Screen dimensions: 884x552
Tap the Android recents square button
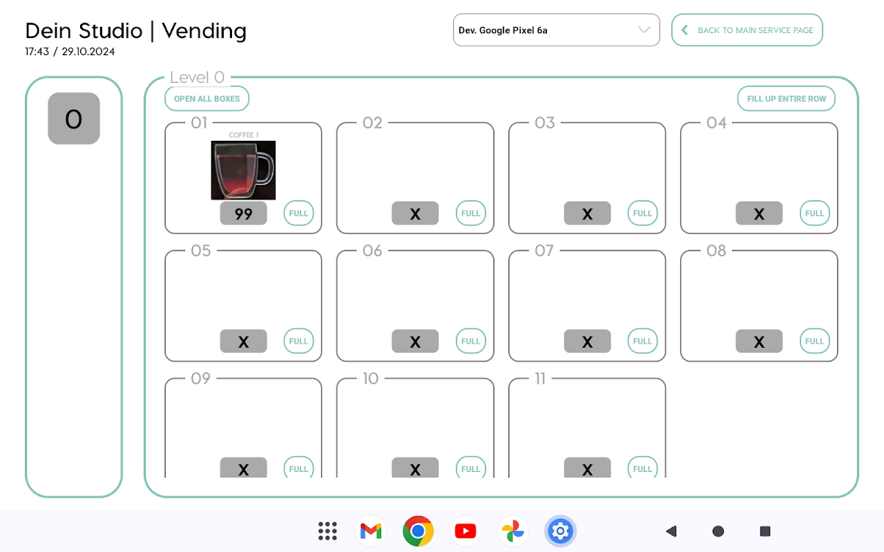pyautogui.click(x=765, y=531)
